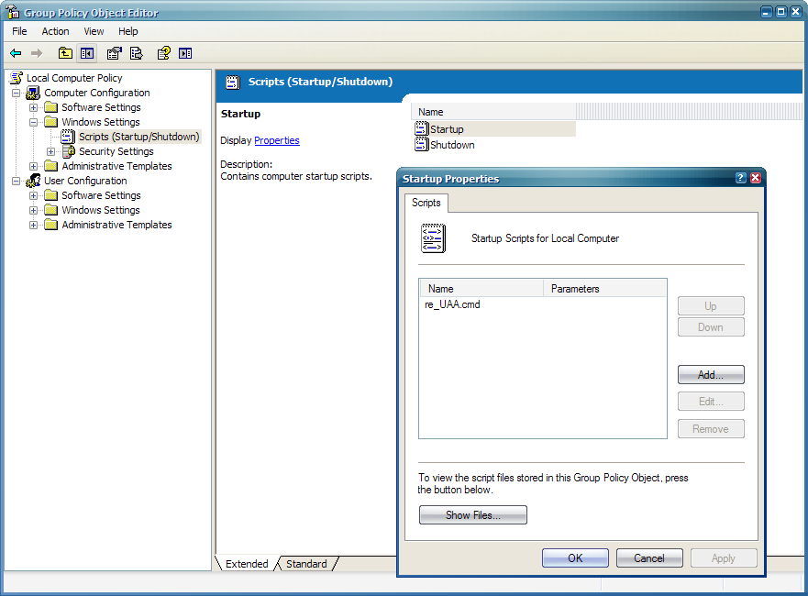The height and width of the screenshot is (596, 808).
Task: Select Software Settings under Computer Configuration
Action: (x=101, y=107)
